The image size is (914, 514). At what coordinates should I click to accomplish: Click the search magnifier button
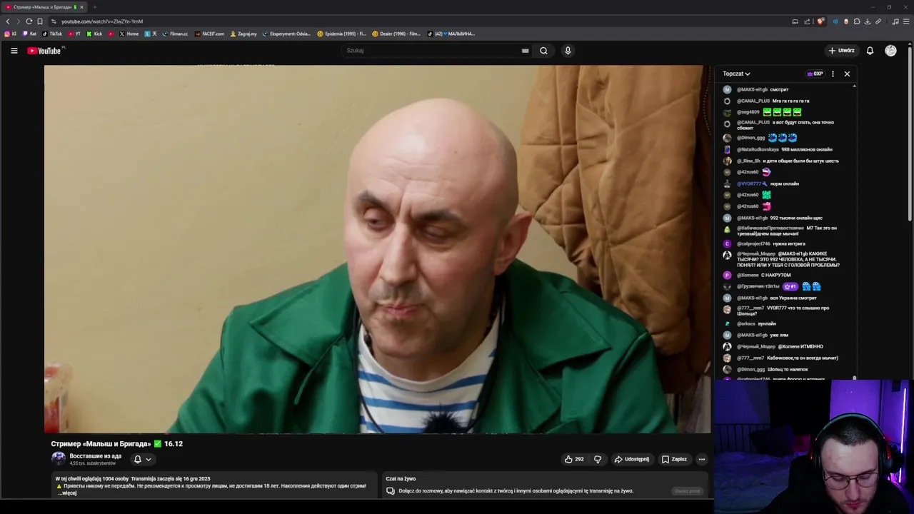(543, 51)
